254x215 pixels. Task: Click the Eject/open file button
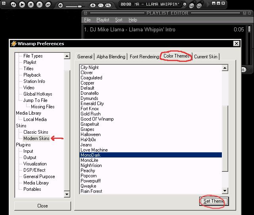click(x=93, y=5)
